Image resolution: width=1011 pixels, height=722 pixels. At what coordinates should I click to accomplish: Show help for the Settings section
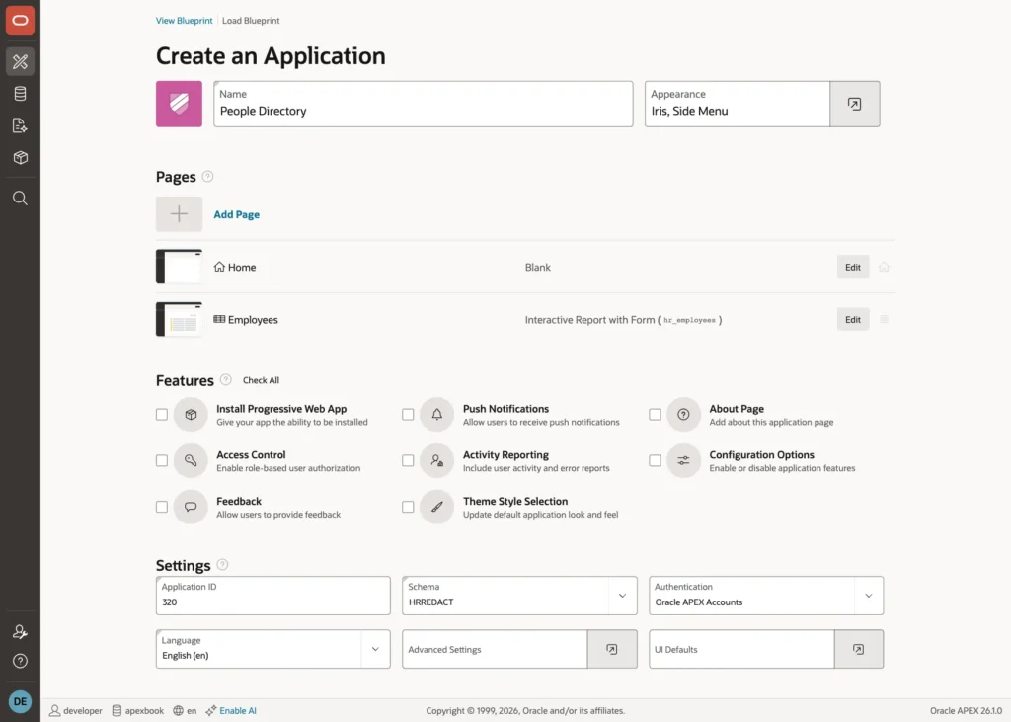tap(222, 565)
